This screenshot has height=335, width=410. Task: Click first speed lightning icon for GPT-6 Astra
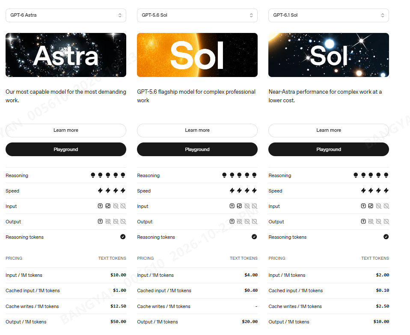pyautogui.click(x=101, y=190)
